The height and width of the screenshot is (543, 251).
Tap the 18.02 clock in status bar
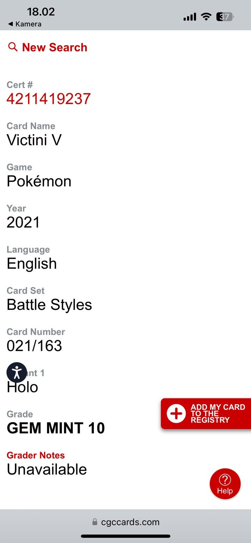[x=41, y=12]
